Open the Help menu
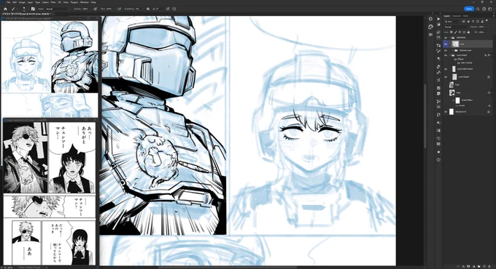The width and height of the screenshot is (496, 269). pos(93,2)
